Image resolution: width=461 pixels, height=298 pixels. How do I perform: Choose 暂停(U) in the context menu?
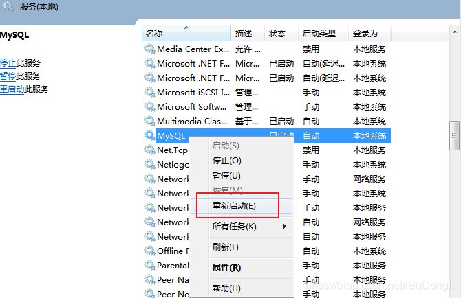226,175
